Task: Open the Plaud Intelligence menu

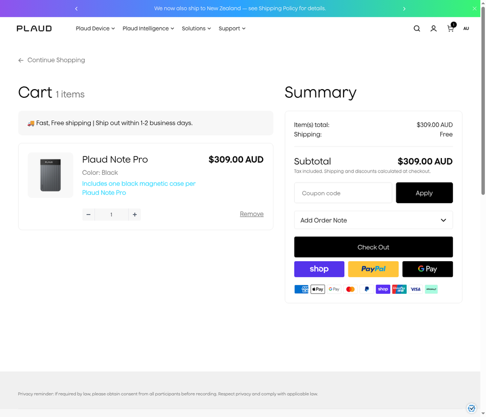Action: tap(147, 28)
